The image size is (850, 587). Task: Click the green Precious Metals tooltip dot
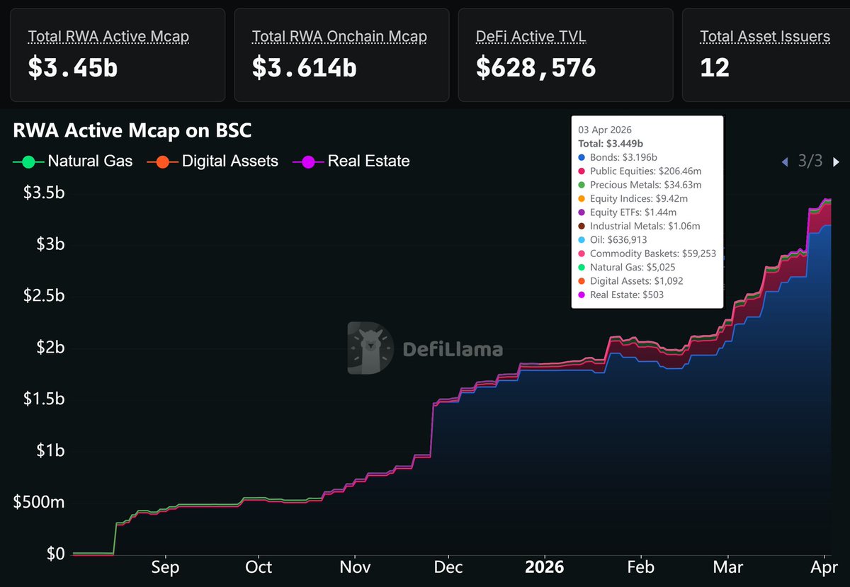(581, 185)
